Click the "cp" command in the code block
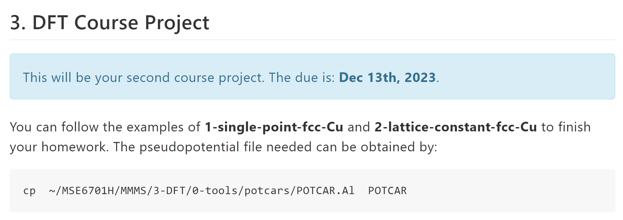Viewport: 623px width, 220px height. (x=29, y=191)
